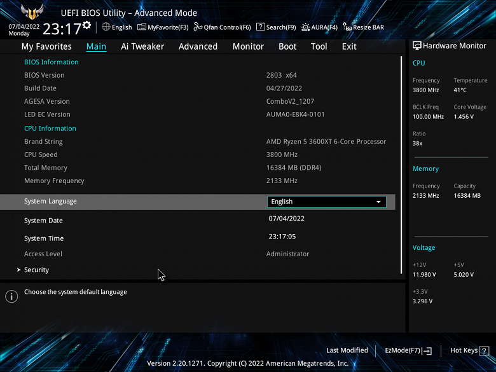Image resolution: width=496 pixels, height=372 pixels.
Task: Click the System Date label
Action: point(43,221)
